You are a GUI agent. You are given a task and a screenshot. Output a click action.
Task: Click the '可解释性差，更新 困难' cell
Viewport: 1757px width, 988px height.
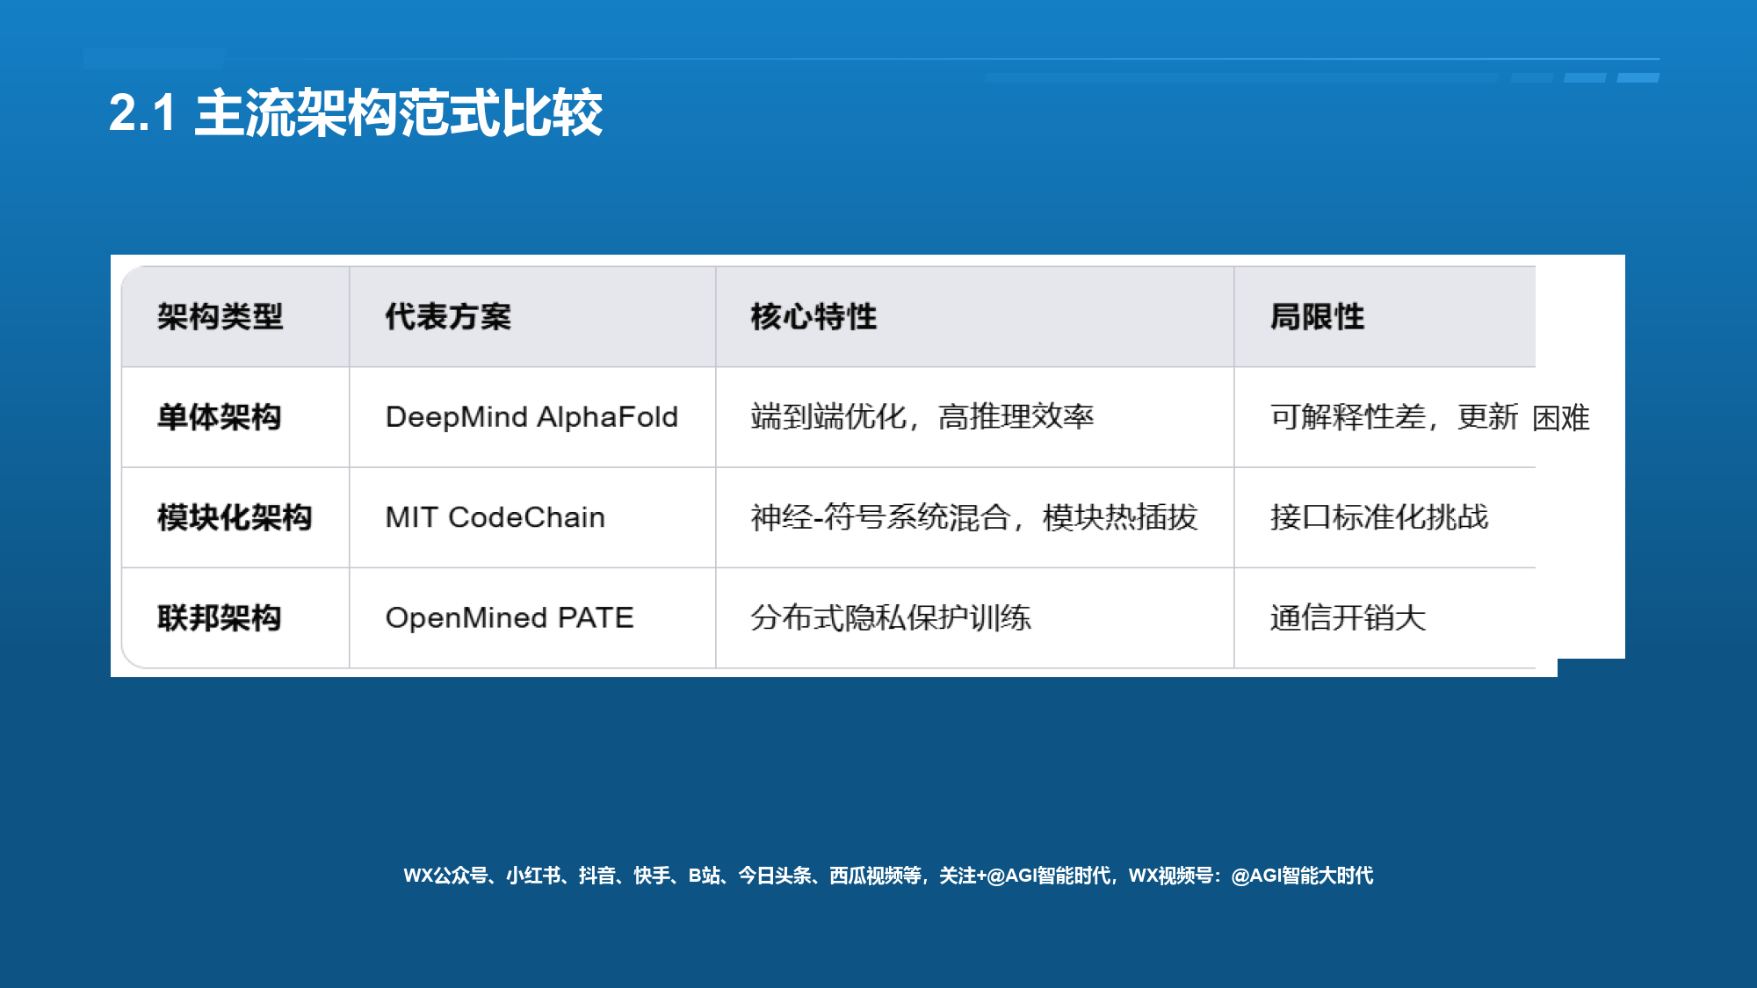point(1429,417)
